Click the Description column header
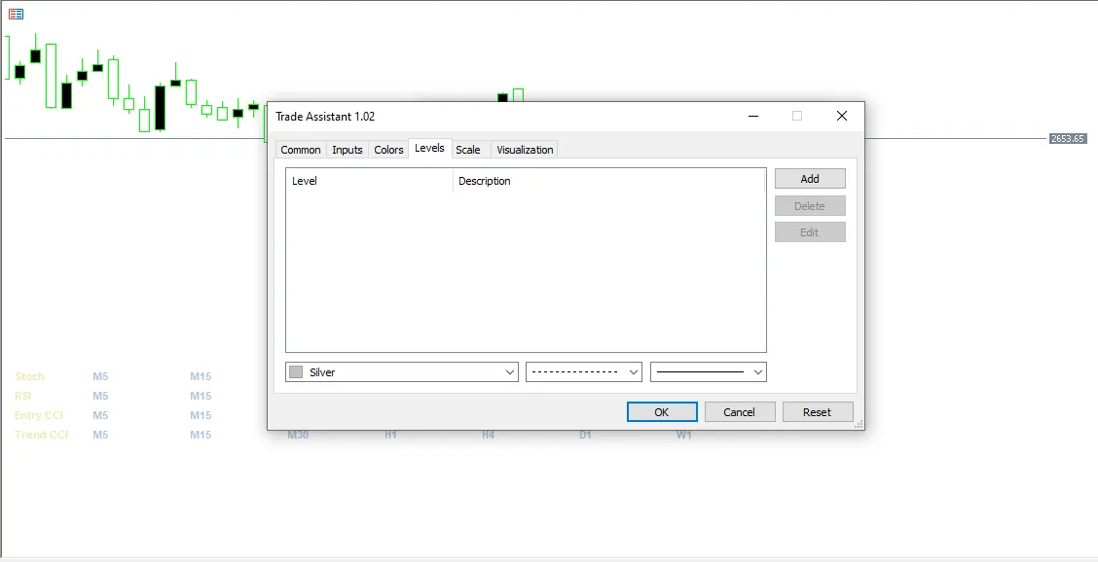 [609, 181]
